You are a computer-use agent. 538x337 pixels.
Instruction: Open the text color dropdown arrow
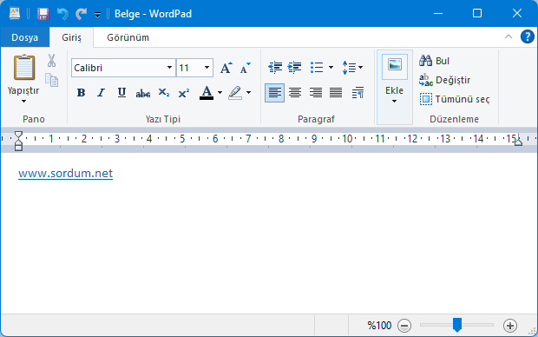point(220,92)
